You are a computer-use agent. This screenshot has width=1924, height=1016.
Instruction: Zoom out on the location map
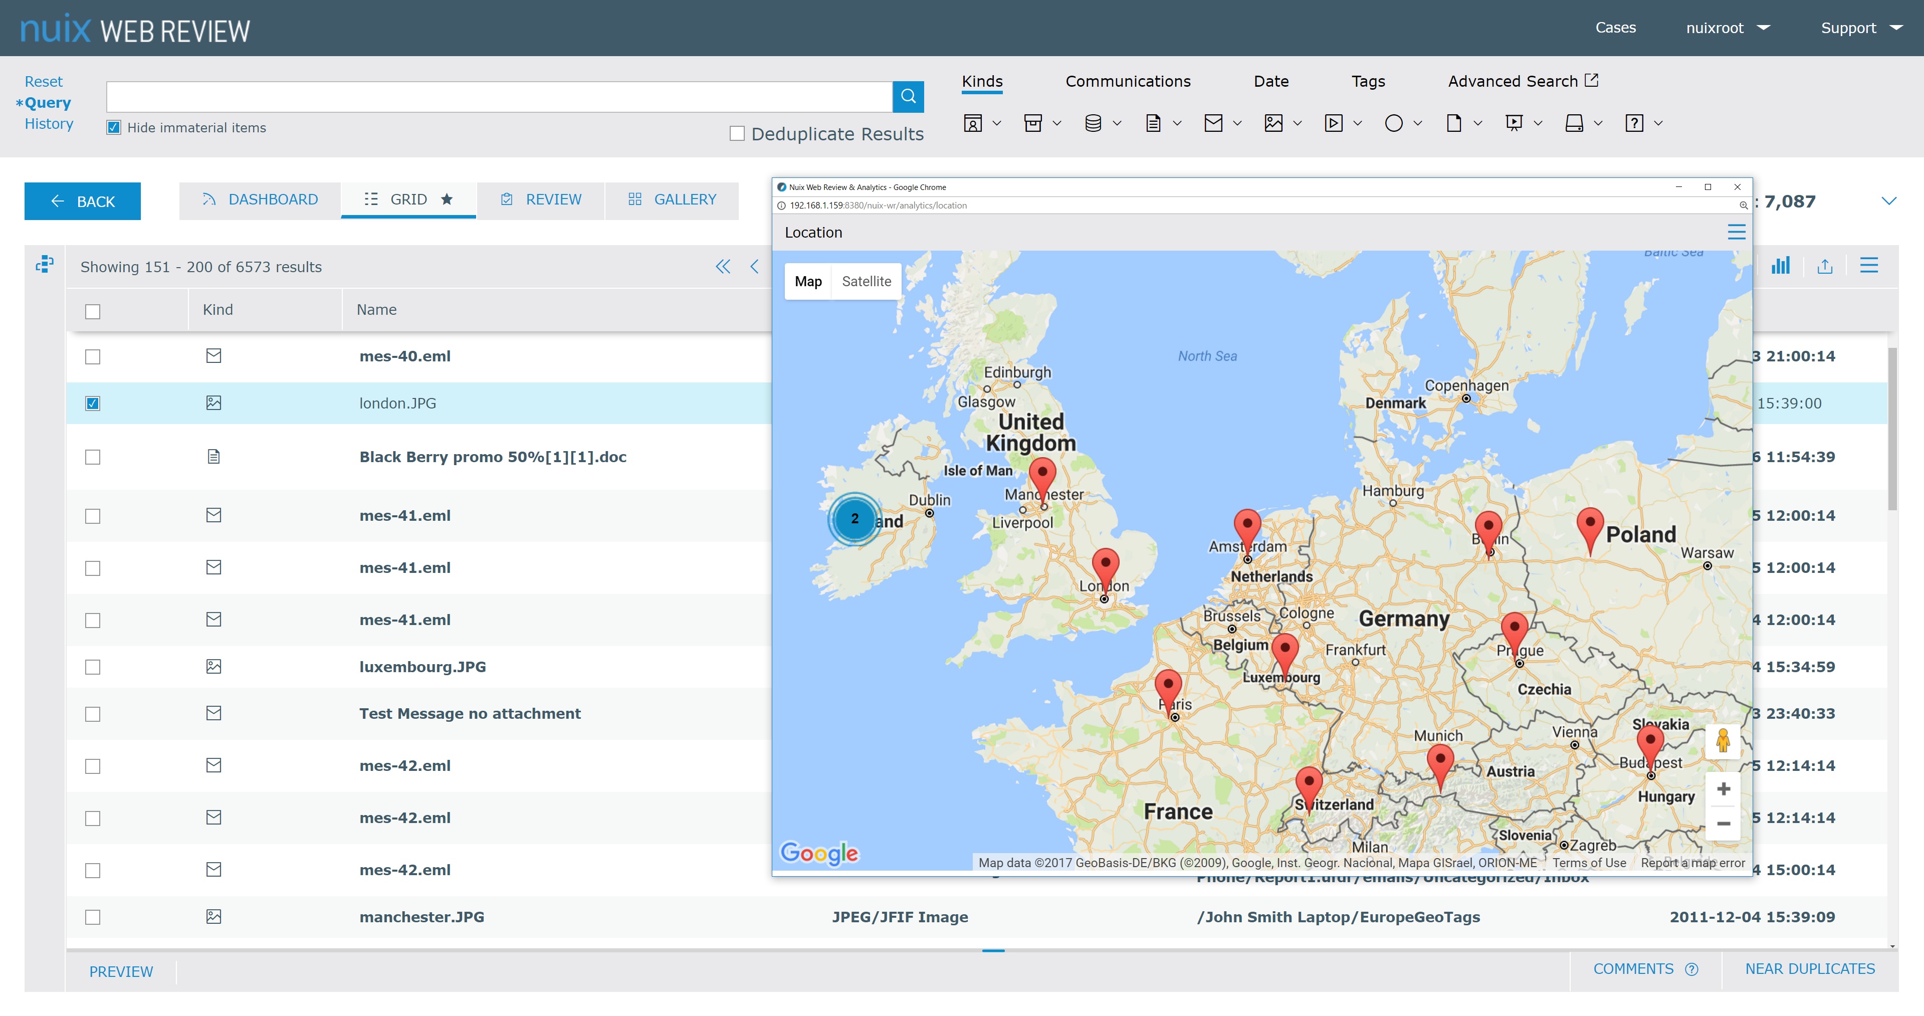click(x=1724, y=823)
